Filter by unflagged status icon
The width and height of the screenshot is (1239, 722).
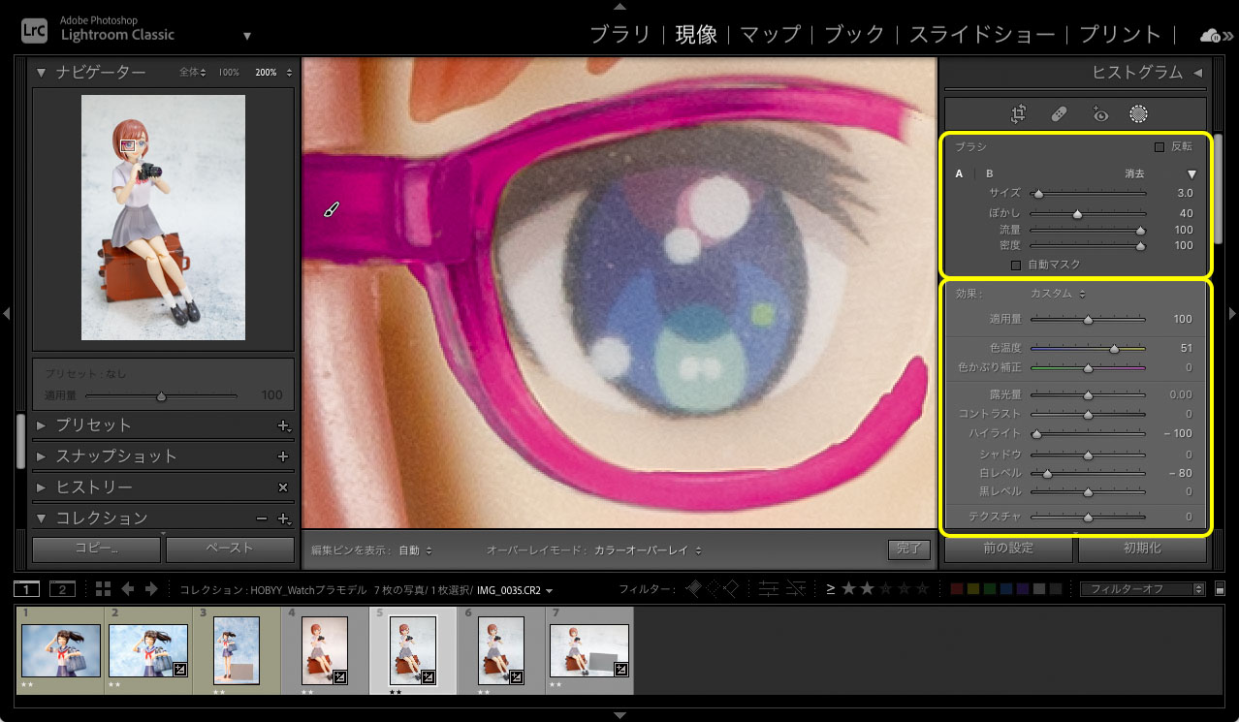tap(712, 588)
